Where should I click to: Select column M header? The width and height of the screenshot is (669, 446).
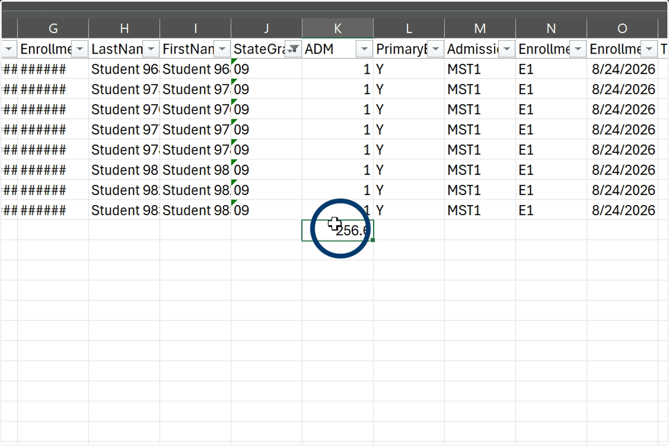point(480,28)
